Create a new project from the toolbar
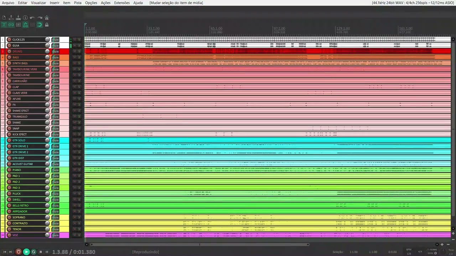Screen dimensions: 456x256 coord(4,18)
